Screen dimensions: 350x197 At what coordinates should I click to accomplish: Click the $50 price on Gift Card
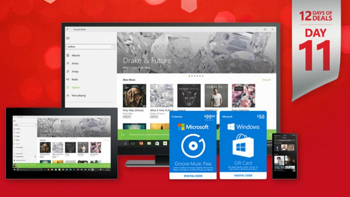pos(261,117)
